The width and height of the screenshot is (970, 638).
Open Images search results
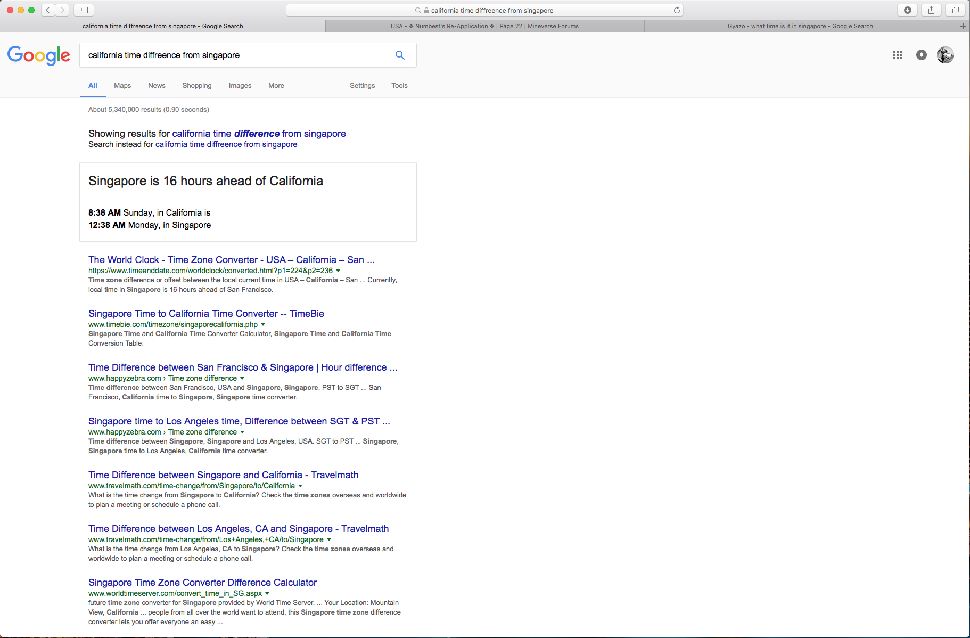[x=240, y=85]
